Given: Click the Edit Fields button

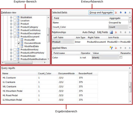Looking at the screenshot, I should (x=103, y=32).
